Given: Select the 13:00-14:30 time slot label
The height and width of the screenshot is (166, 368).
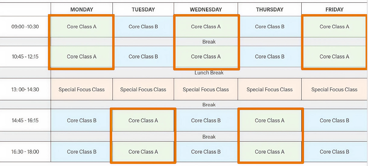Looking at the screenshot, I should coord(25,89).
